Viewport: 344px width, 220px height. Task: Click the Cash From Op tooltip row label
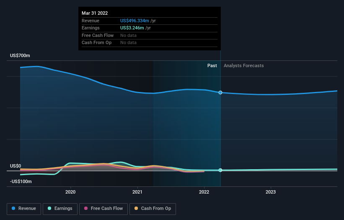[x=96, y=43]
